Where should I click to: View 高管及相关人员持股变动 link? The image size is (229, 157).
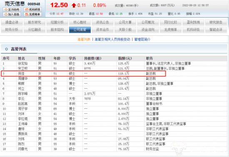coord(112,40)
